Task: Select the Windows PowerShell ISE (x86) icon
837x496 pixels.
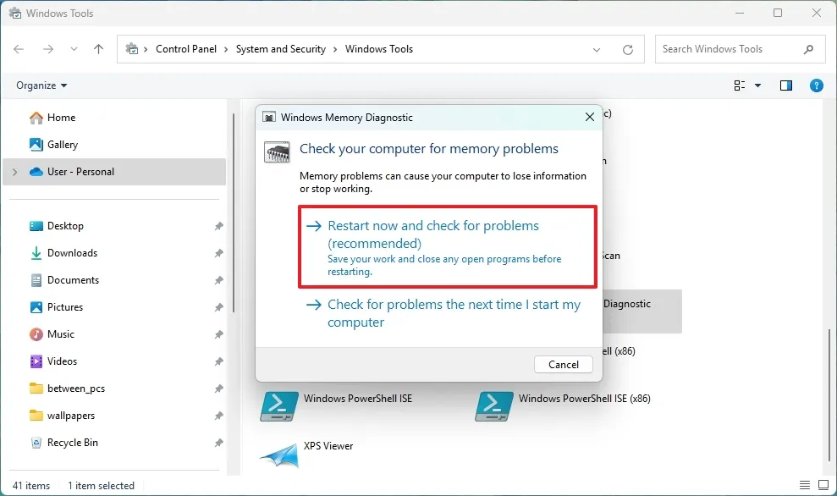Action: (494, 406)
